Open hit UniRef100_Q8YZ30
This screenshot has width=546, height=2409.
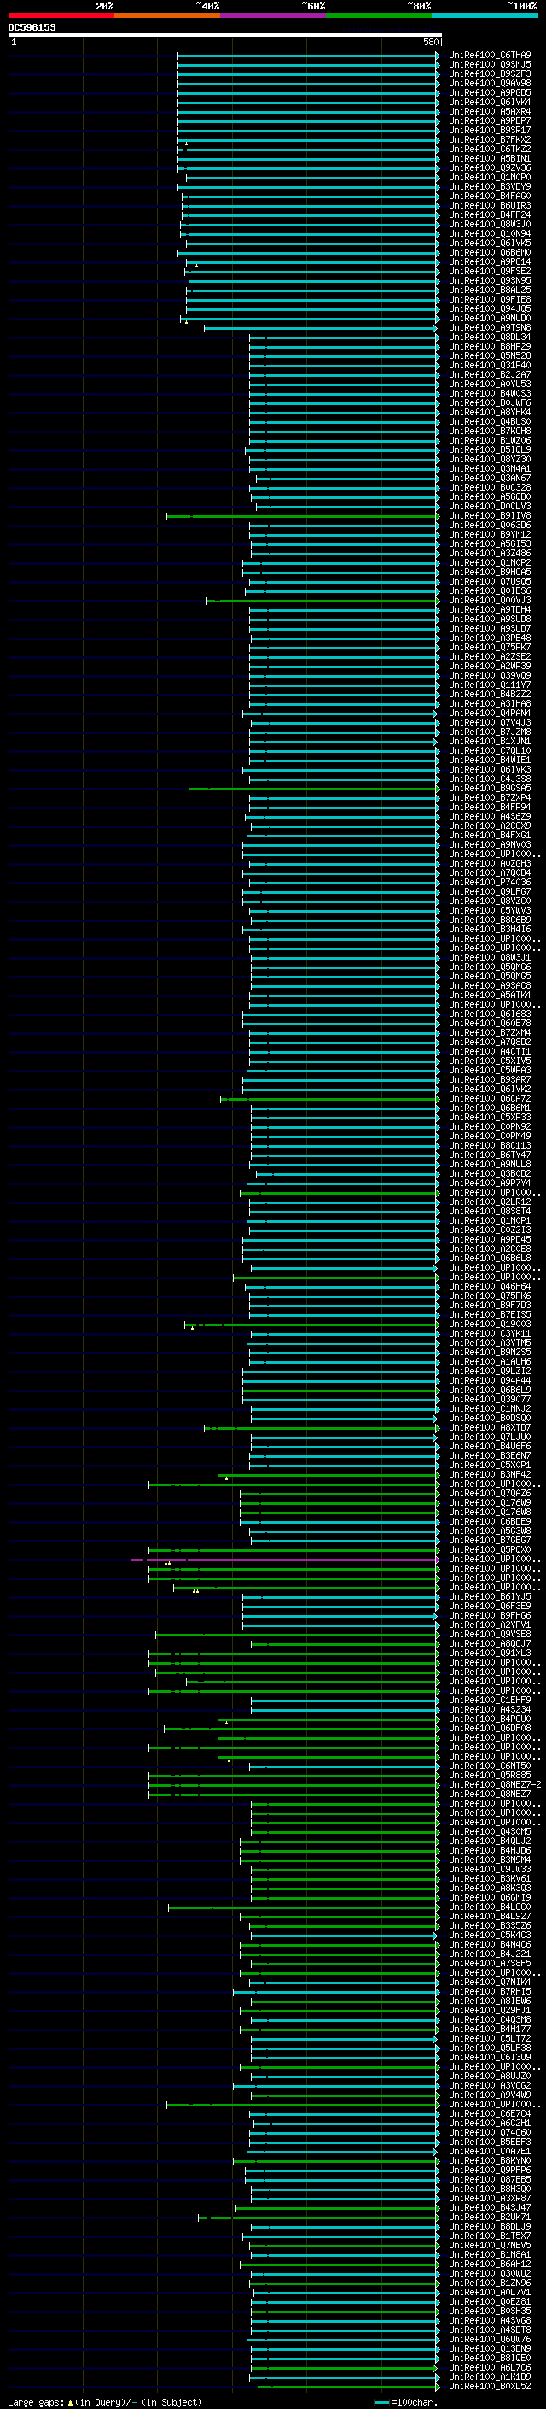coord(490,459)
